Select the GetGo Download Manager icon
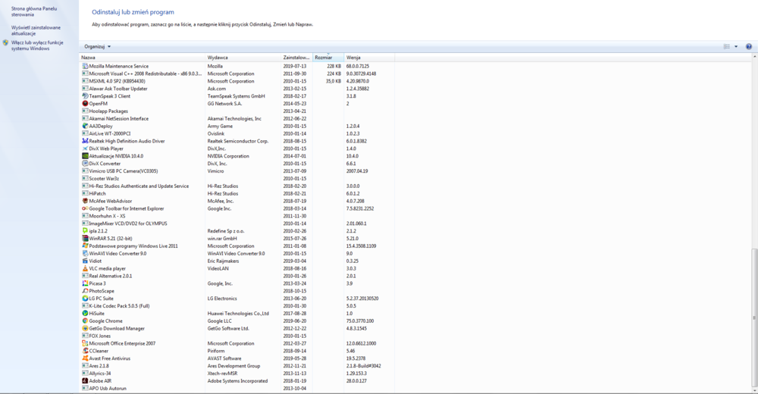 (x=85, y=328)
